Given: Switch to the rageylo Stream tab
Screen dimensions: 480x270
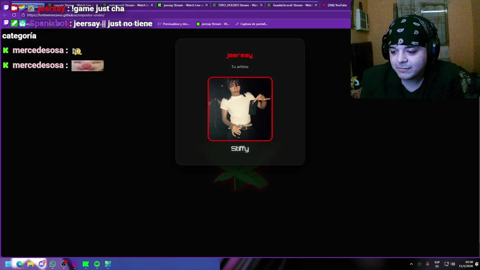Looking at the screenshot, I should 73,5.
